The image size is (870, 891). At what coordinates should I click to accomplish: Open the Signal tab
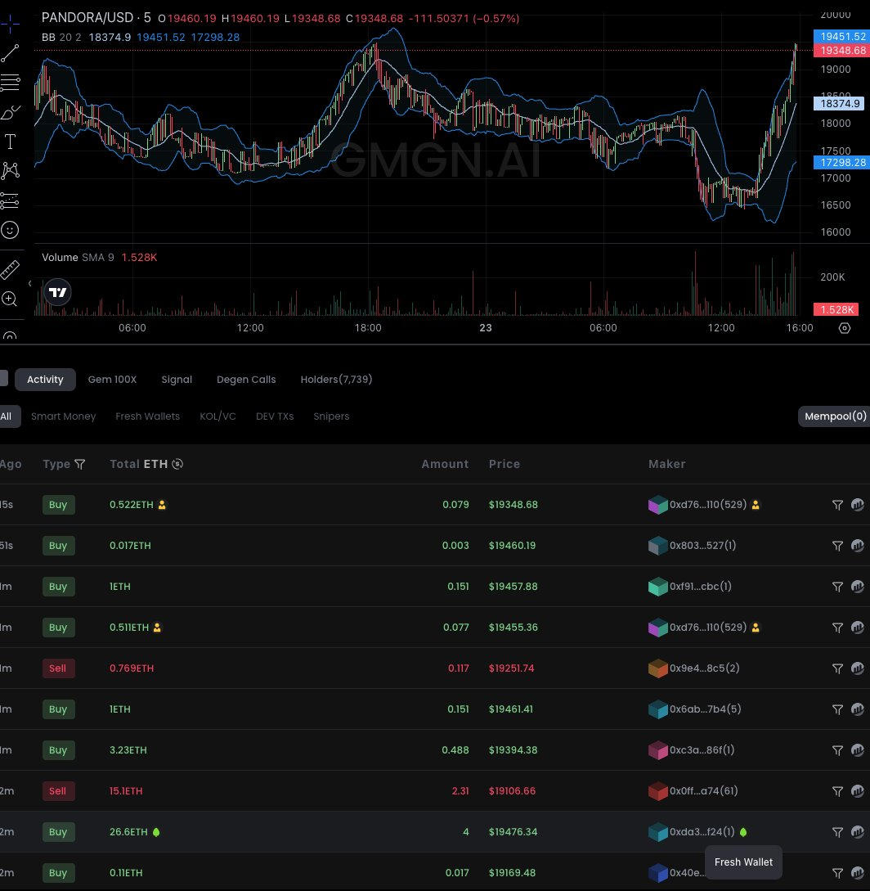177,380
